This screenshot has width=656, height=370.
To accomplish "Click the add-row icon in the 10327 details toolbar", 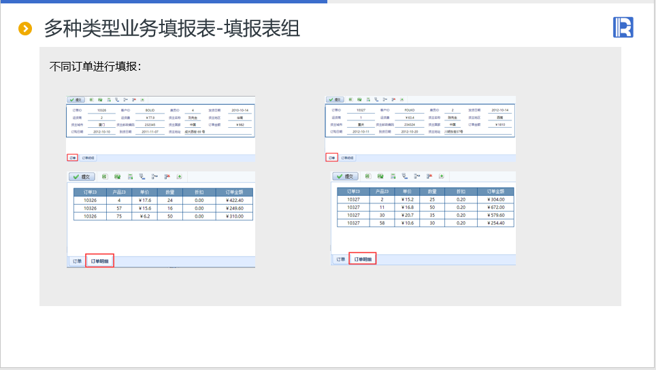I will [405, 176].
